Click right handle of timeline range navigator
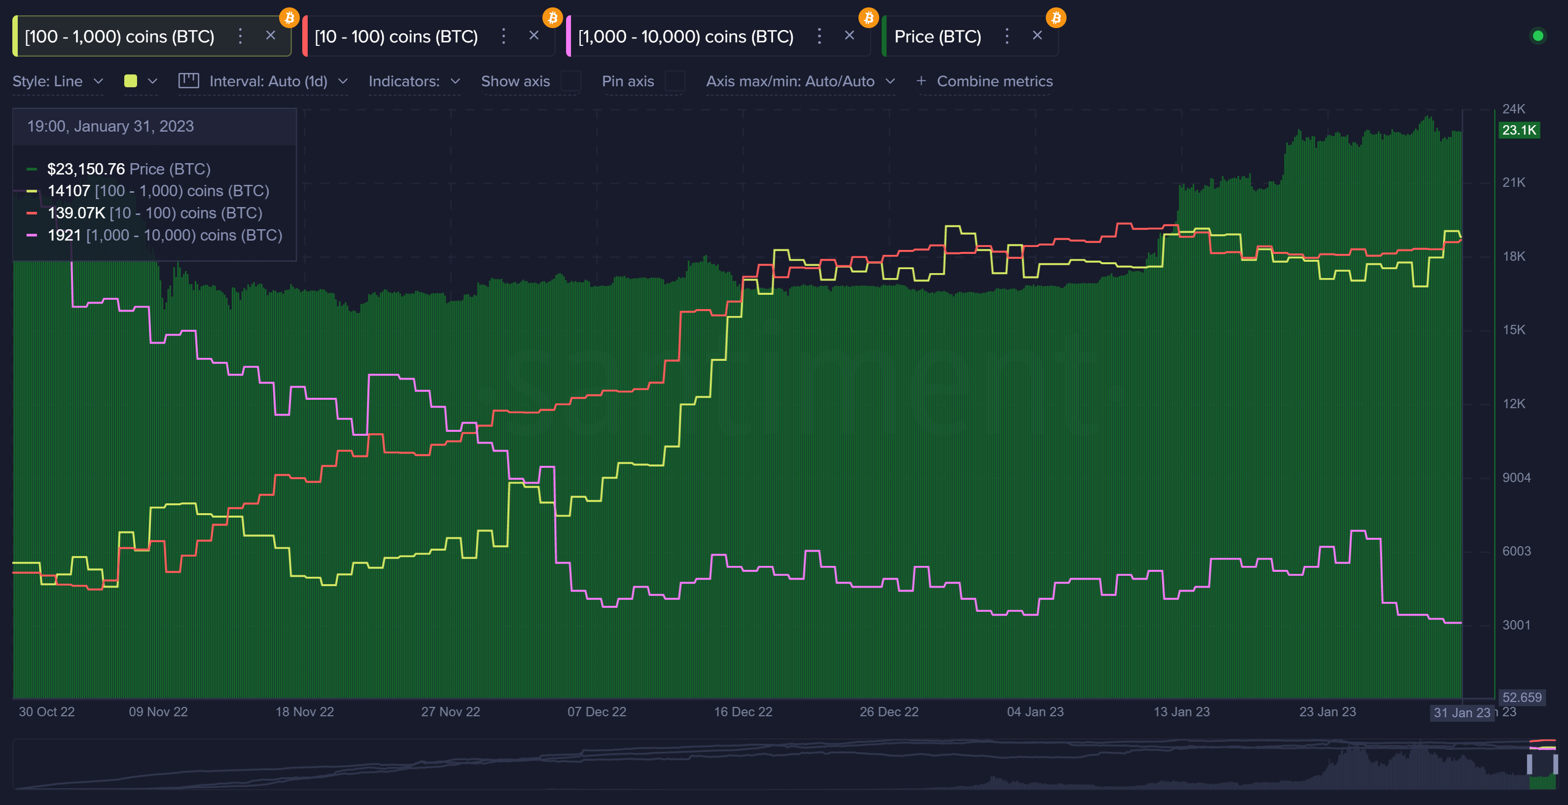 pos(1555,763)
